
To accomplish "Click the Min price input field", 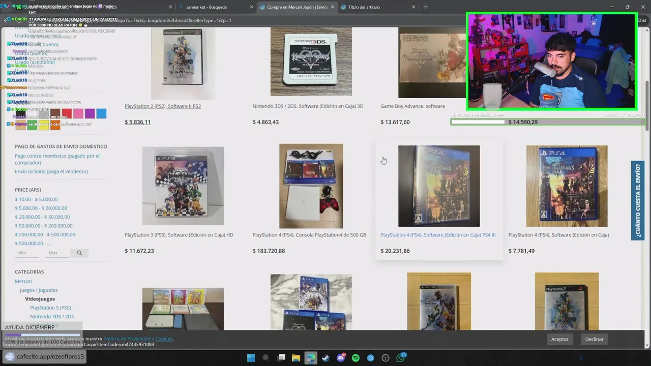I will click(x=27, y=253).
